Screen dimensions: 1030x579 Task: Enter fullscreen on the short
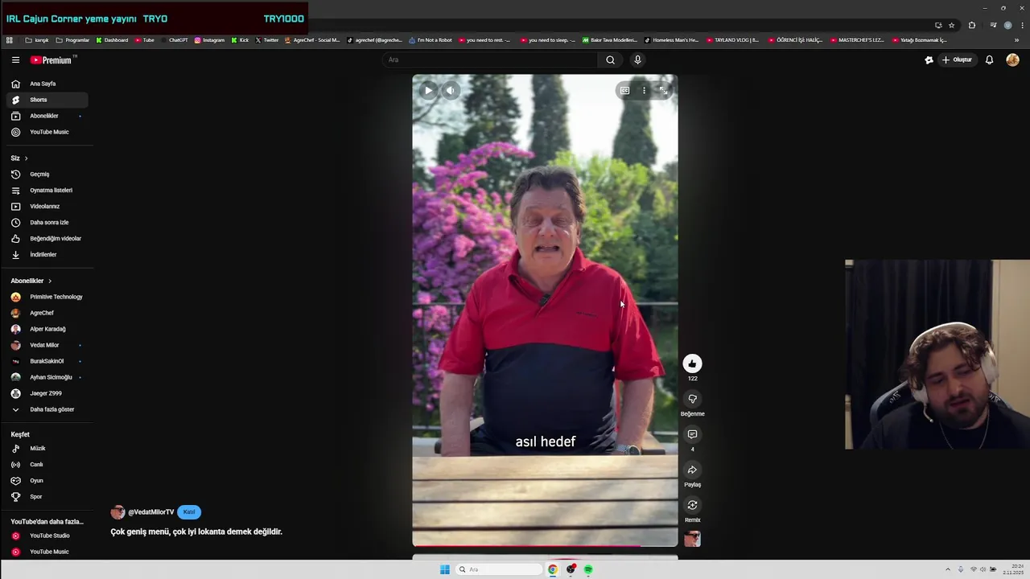click(663, 90)
